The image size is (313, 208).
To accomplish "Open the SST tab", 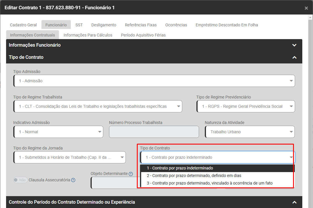I will (79, 25).
